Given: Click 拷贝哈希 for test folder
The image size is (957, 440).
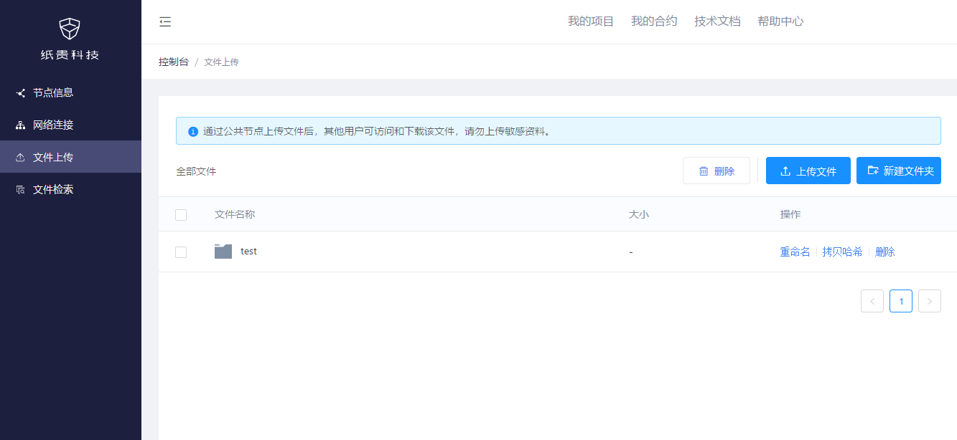Looking at the screenshot, I should tap(843, 252).
